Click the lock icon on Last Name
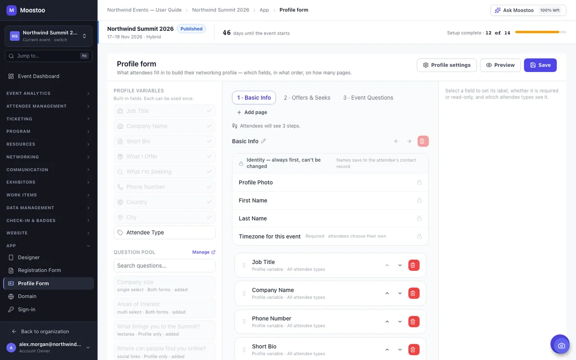Image resolution: width=576 pixels, height=360 pixels. [419, 218]
